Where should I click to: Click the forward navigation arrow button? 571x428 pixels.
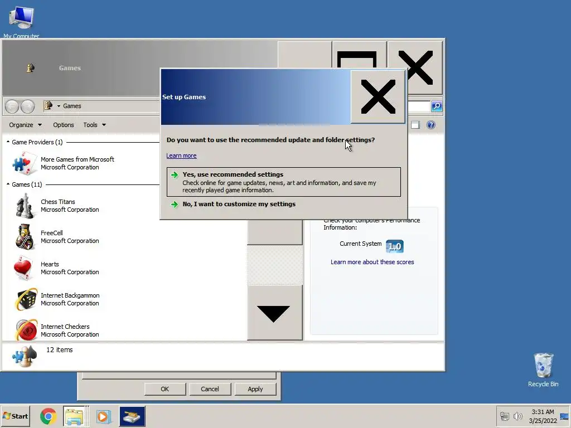click(x=28, y=106)
